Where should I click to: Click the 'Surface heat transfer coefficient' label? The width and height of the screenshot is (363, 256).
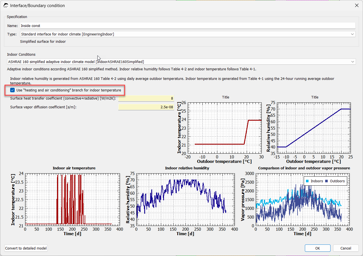coord(63,98)
